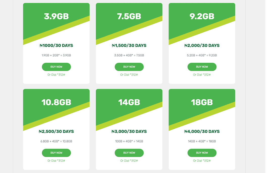Click the *312# dial link under 3.9GB plan
This screenshot has height=173, width=269.
point(56,75)
